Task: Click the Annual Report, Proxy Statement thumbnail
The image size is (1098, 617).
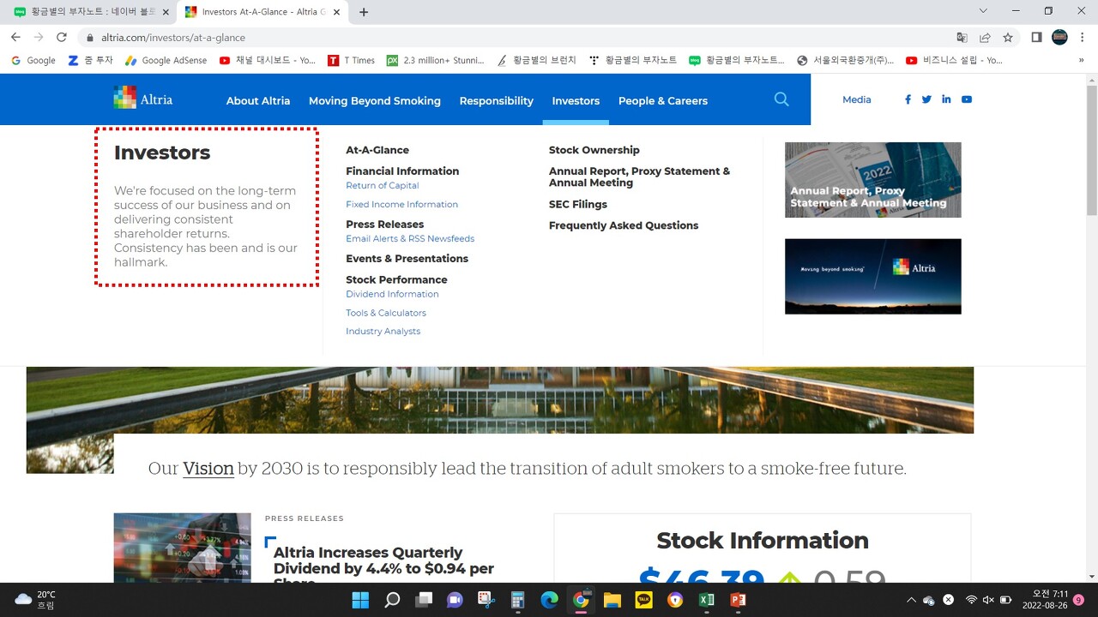Action: pos(872,180)
